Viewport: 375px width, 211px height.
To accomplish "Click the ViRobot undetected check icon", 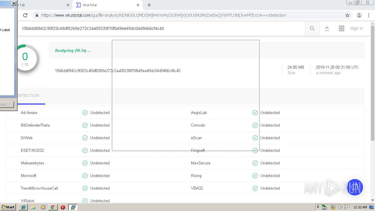I will click(85, 201).
